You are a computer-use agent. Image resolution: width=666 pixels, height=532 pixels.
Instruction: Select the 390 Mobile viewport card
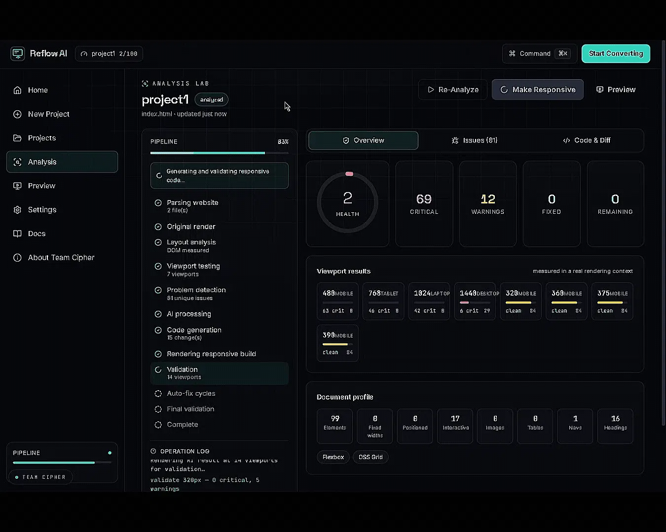(x=337, y=343)
